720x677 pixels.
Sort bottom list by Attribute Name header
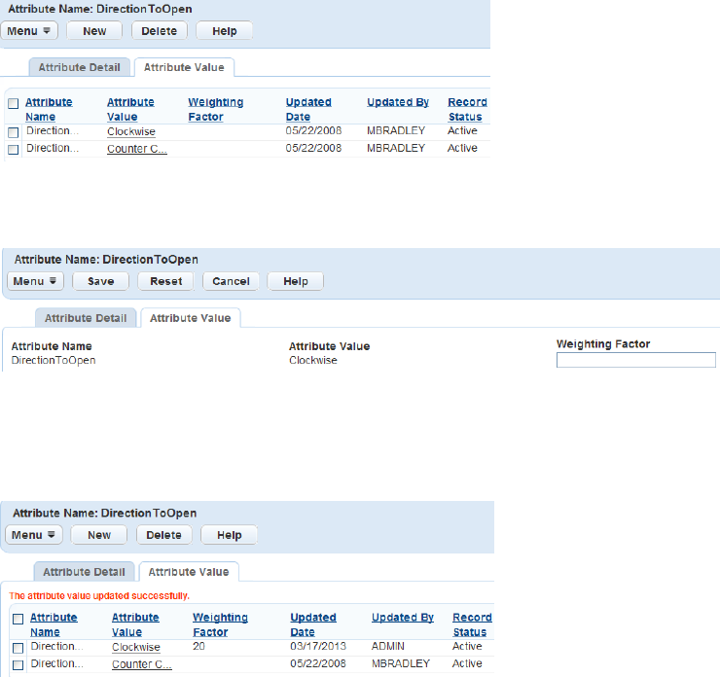pyautogui.click(x=54, y=624)
